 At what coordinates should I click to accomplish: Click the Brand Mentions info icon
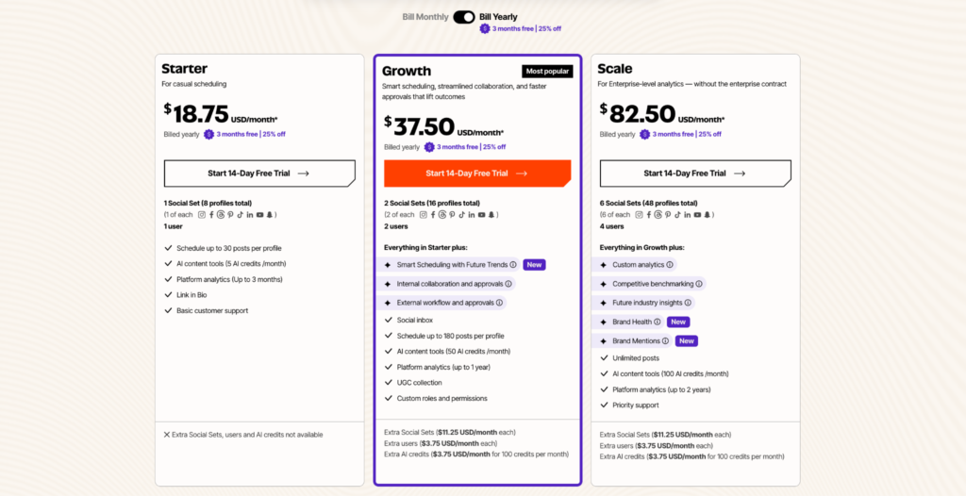pos(666,340)
